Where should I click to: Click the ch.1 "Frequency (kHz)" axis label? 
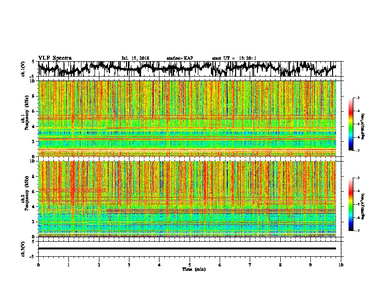[27, 113]
